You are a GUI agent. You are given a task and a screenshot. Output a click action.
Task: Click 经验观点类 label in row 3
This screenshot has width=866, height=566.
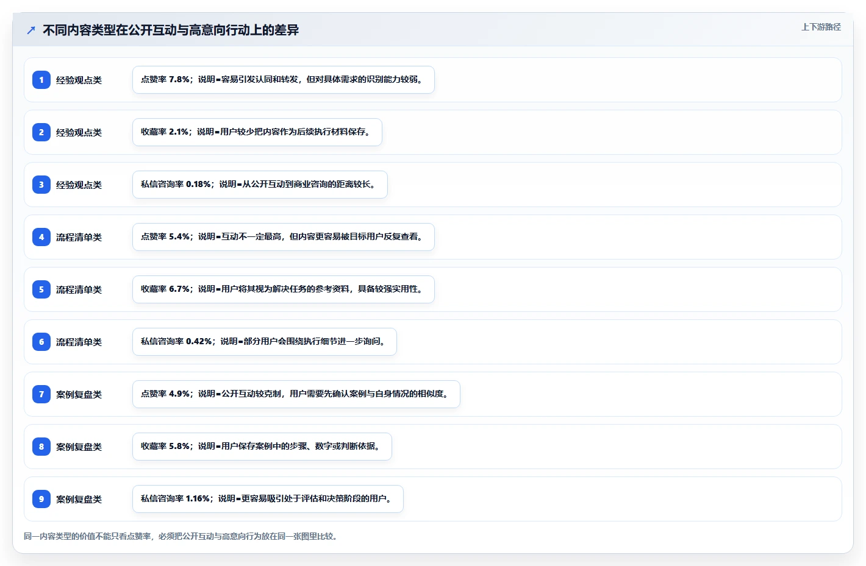click(79, 185)
